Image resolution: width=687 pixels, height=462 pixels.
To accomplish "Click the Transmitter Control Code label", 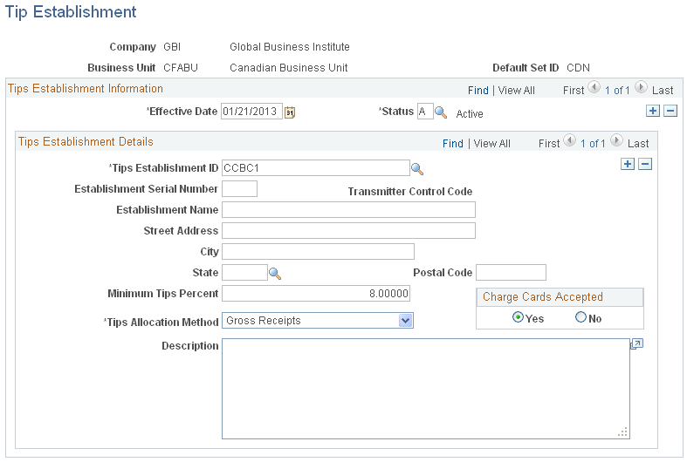I will tap(410, 192).
